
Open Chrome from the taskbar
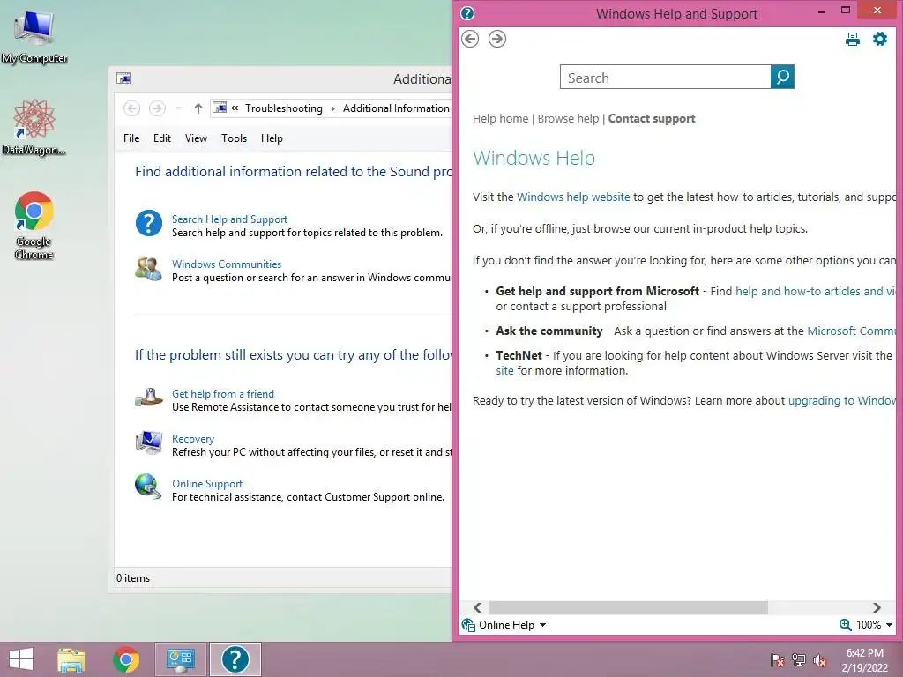click(x=125, y=659)
